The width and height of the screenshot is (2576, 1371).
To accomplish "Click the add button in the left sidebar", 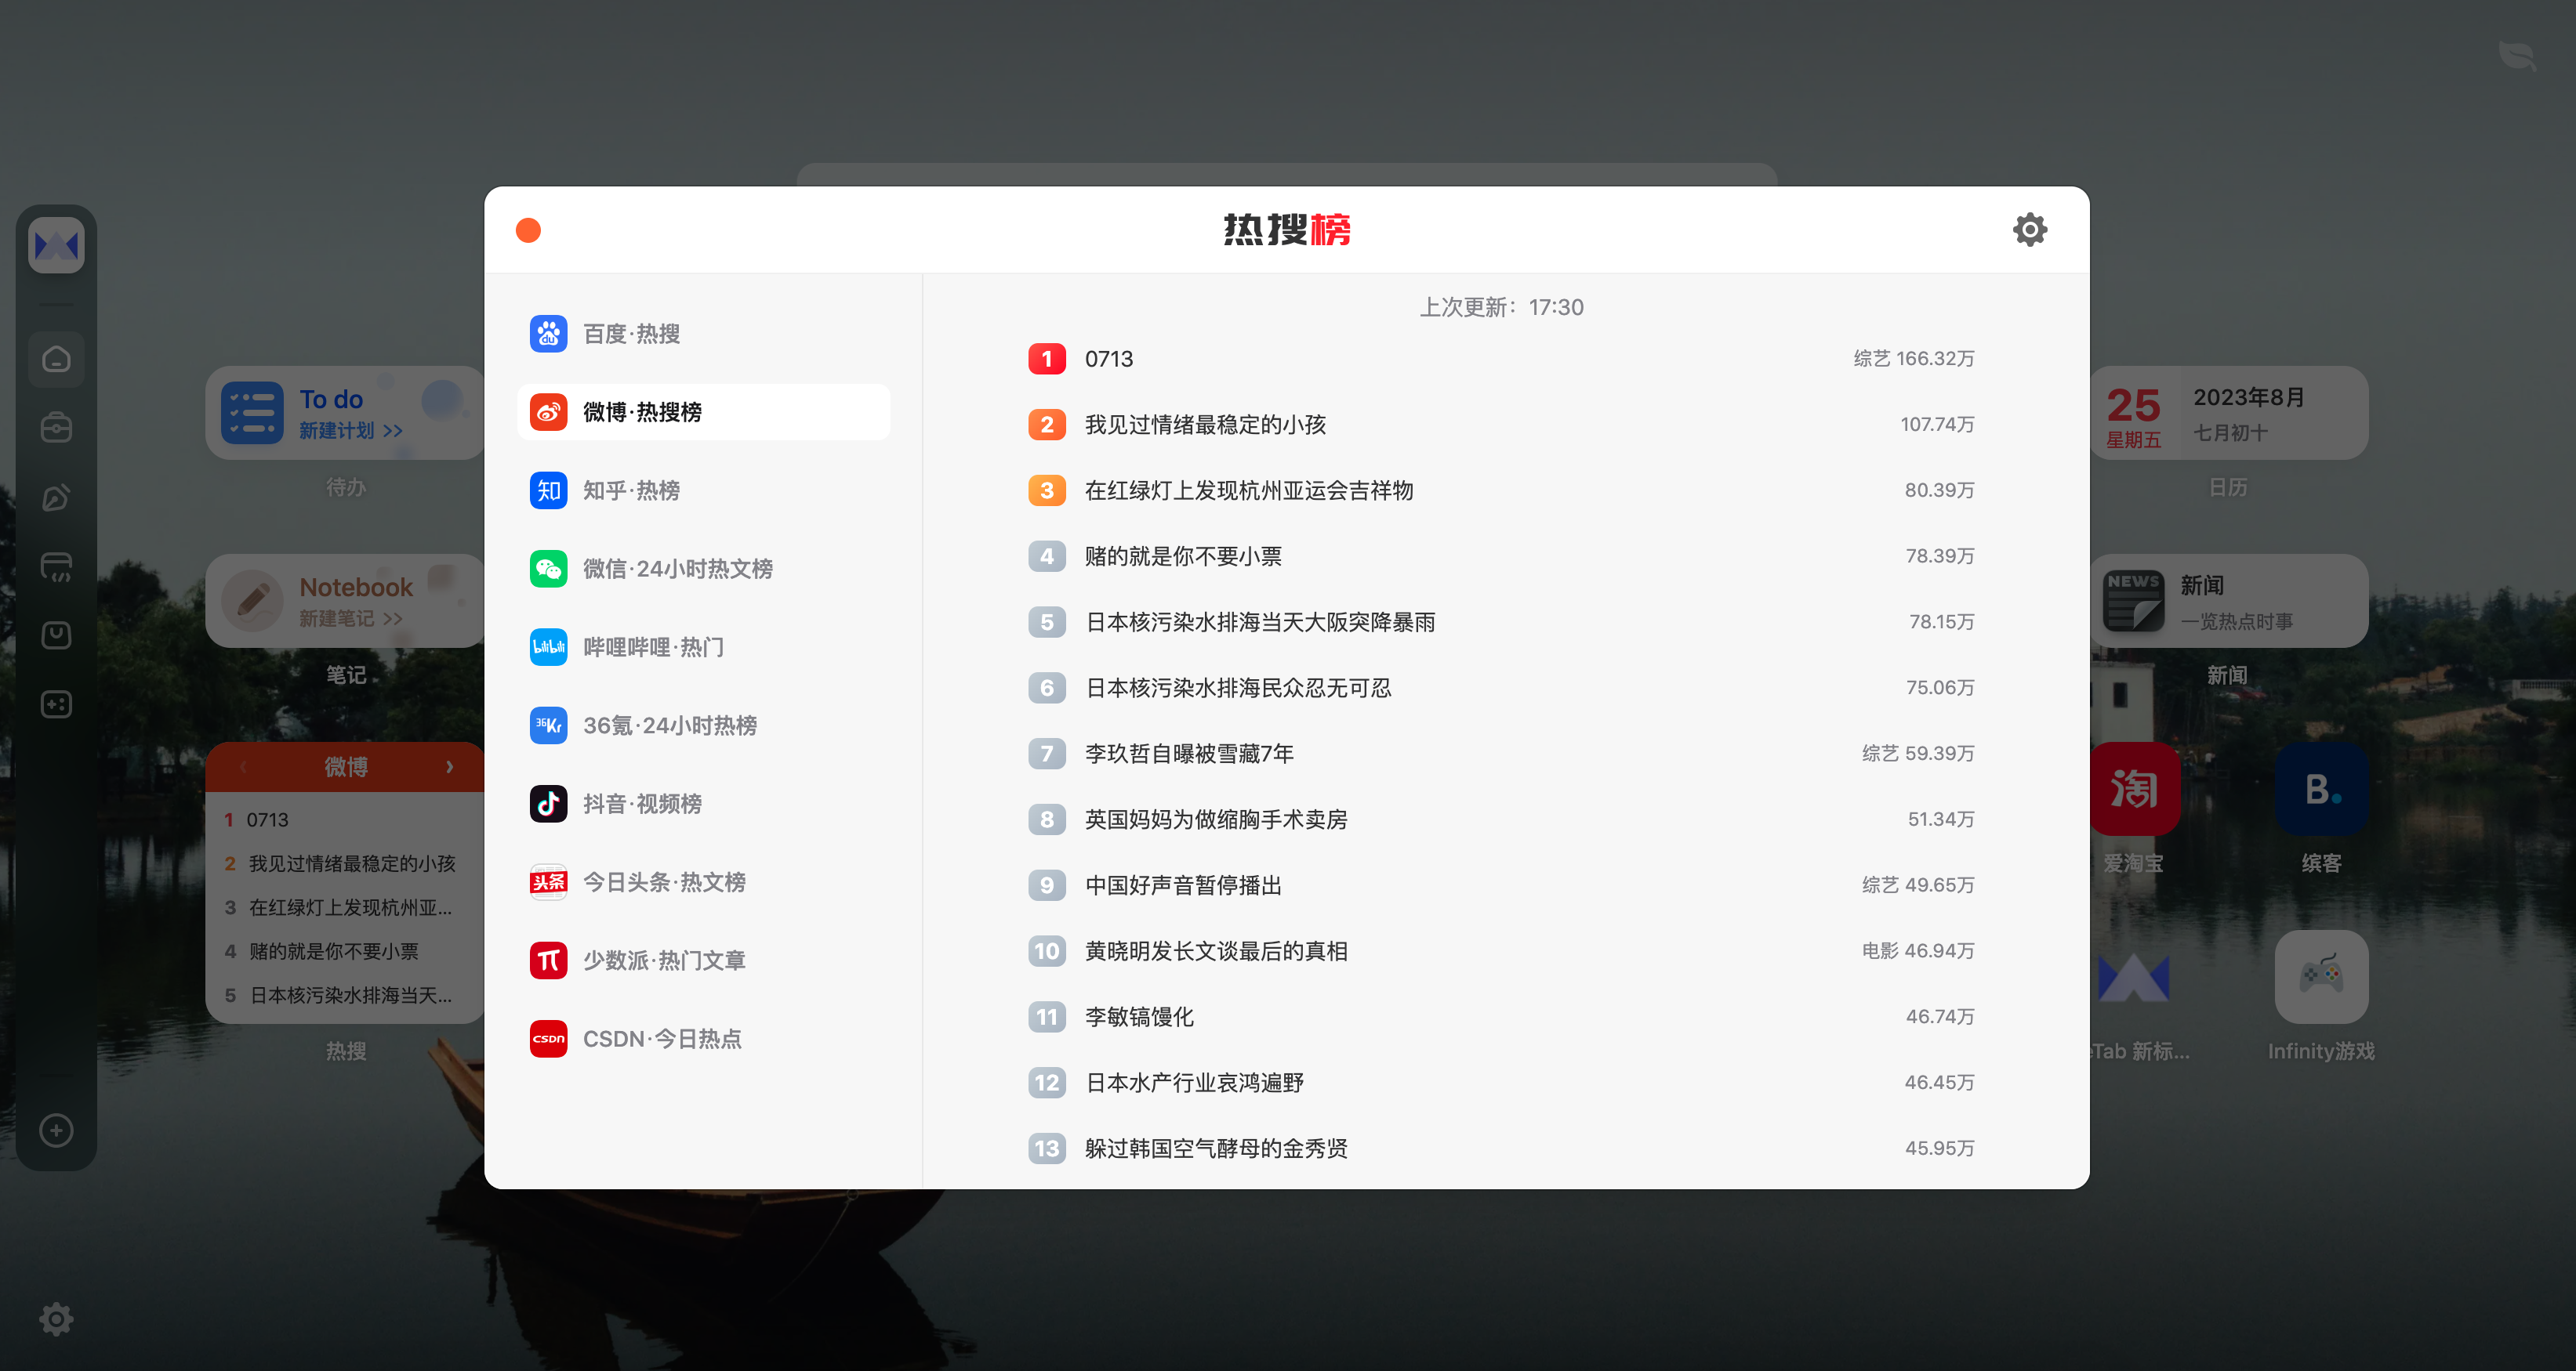I will 56,1130.
